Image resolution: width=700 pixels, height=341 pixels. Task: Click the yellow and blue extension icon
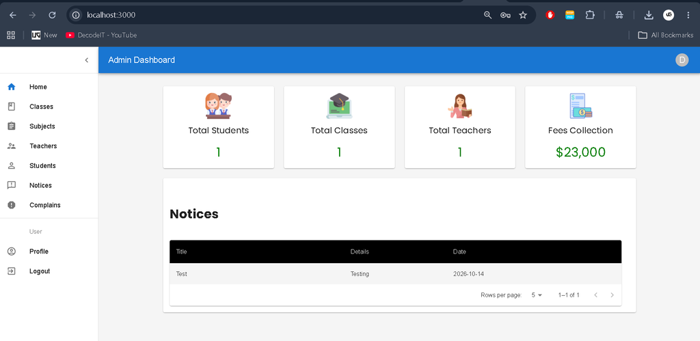point(569,15)
